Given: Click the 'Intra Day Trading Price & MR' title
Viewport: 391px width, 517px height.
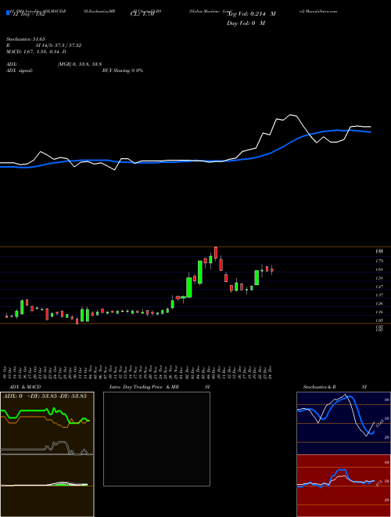Looking at the screenshot, I should click(x=144, y=387).
